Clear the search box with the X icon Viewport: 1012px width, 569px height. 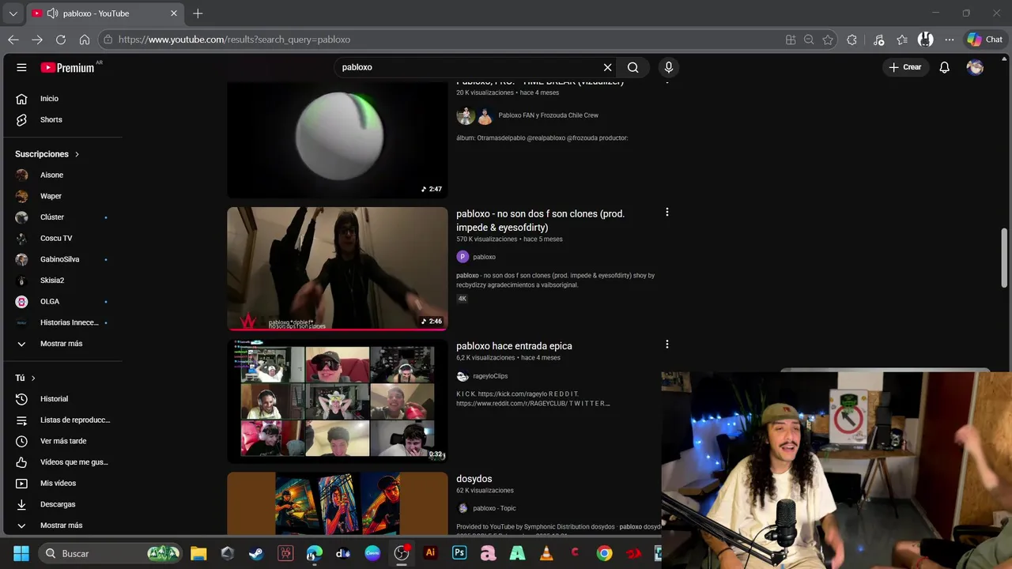pyautogui.click(x=607, y=67)
